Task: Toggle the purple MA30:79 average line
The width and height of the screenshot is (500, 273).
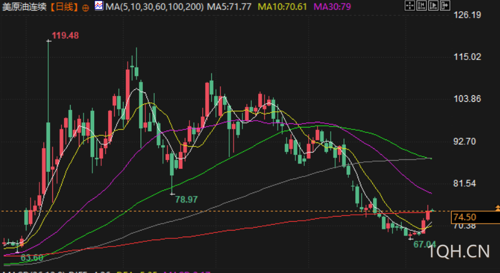Action: [332, 6]
